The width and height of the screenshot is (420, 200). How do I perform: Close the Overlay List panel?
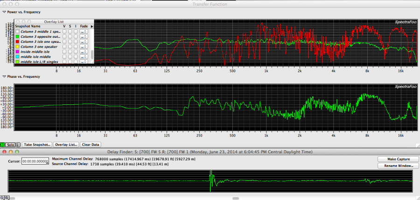click(x=18, y=21)
